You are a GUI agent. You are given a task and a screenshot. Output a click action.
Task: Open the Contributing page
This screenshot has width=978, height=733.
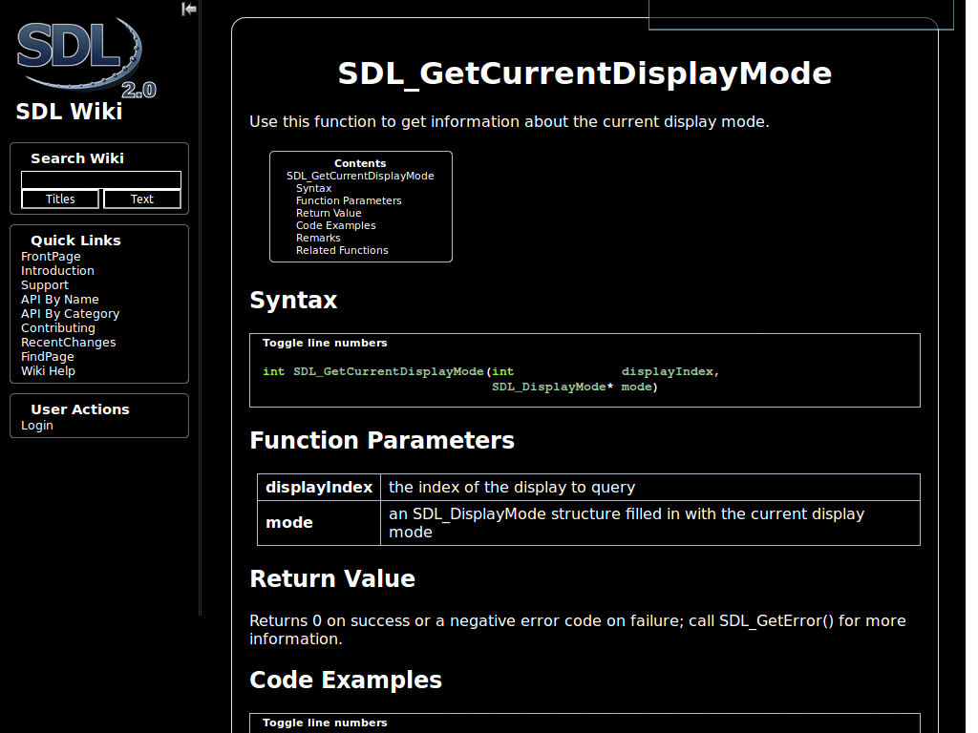tap(57, 327)
